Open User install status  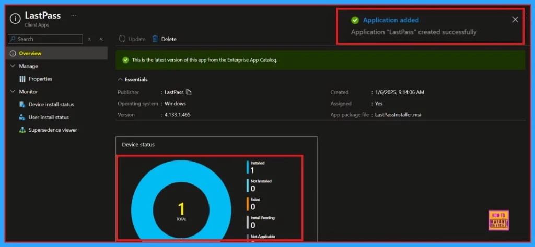pyautogui.click(x=49, y=117)
